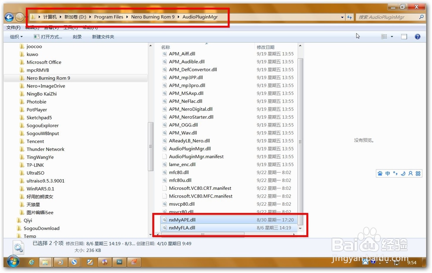Select file Microsoft.VC80.CRT.manifest
This screenshot has width=432, height=273.
(200, 188)
